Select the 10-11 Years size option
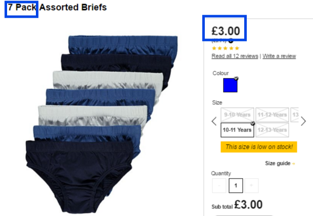 [237, 130]
